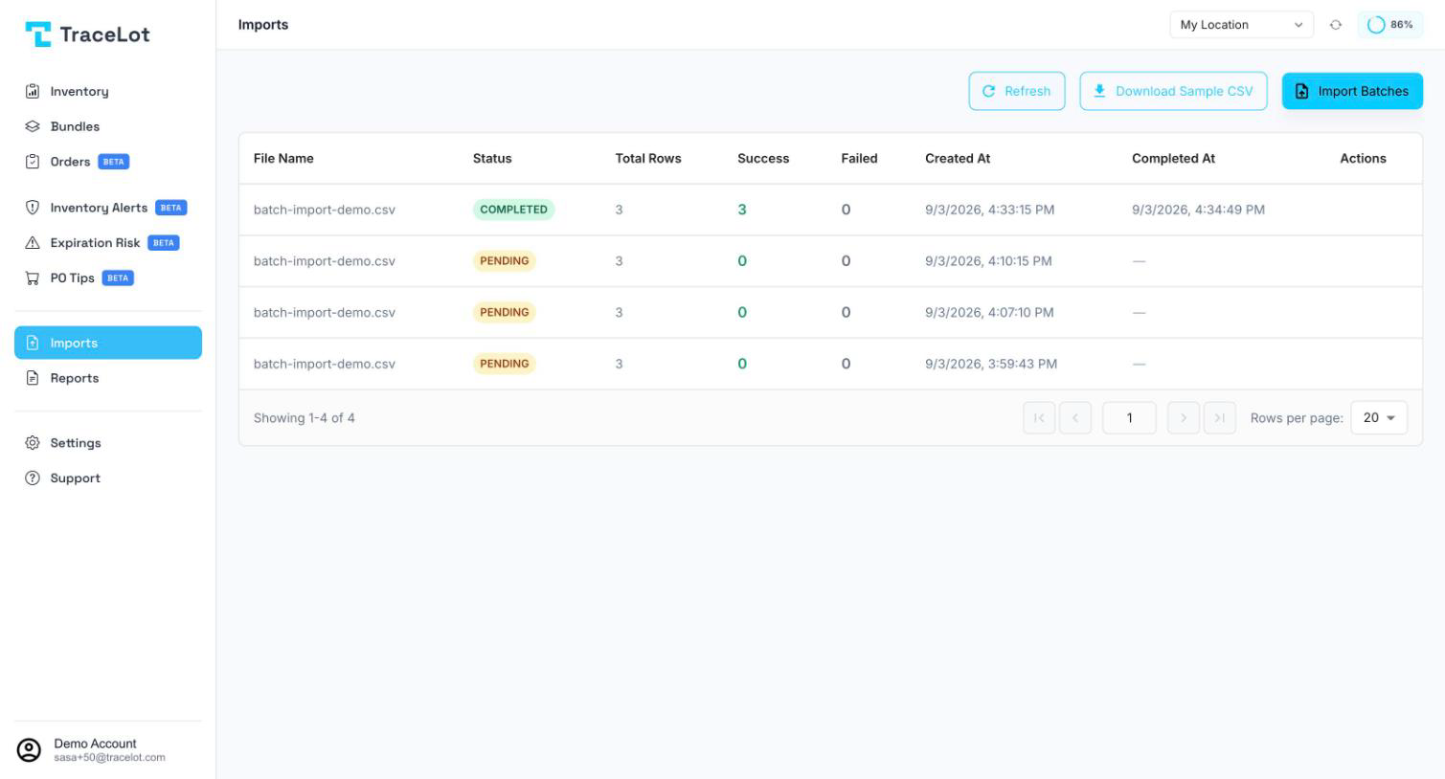Click the Reports document icon
Image resolution: width=1445 pixels, height=779 pixels.
[x=33, y=378]
